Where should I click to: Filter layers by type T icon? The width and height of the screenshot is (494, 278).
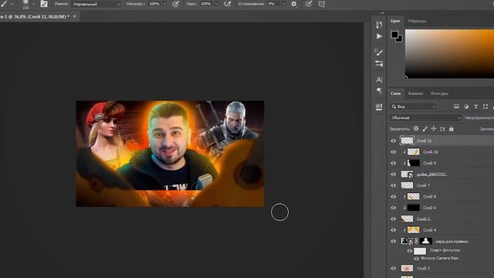[475, 107]
